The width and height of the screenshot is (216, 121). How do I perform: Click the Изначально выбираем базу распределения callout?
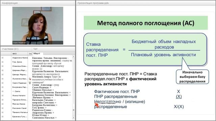pos(192,77)
